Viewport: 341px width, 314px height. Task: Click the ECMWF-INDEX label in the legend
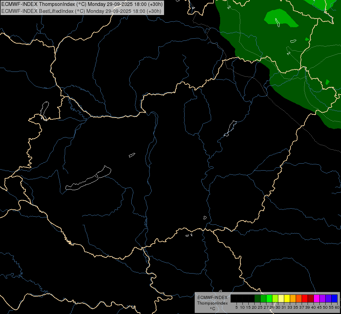212,298
